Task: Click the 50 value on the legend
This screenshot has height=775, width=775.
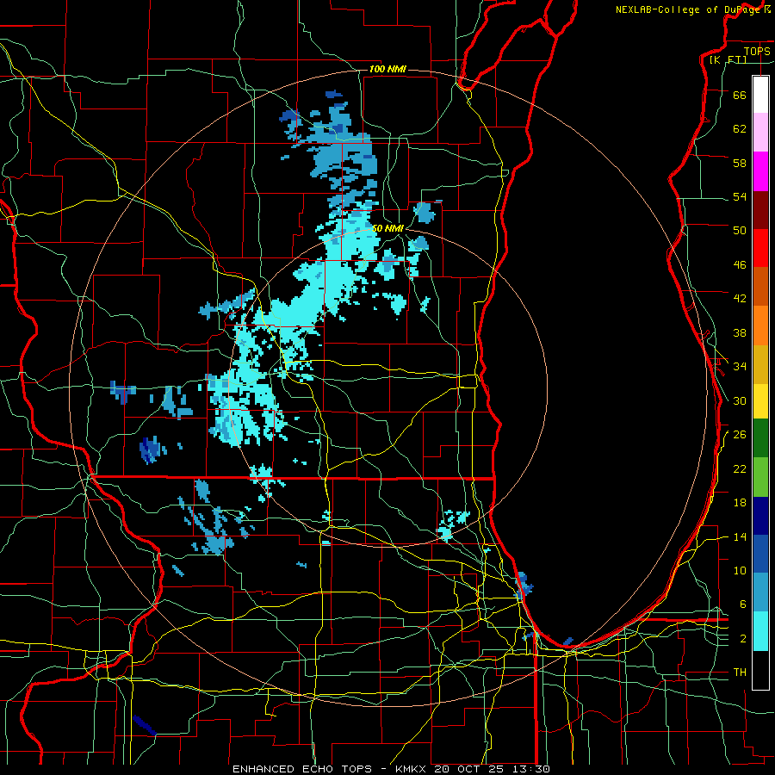Action: 740,231
